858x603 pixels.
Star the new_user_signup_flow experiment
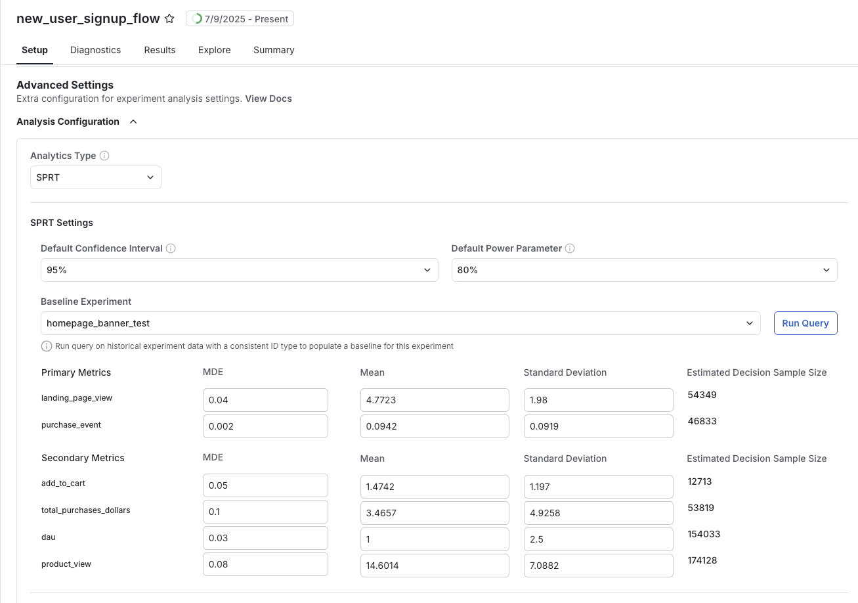click(x=169, y=18)
